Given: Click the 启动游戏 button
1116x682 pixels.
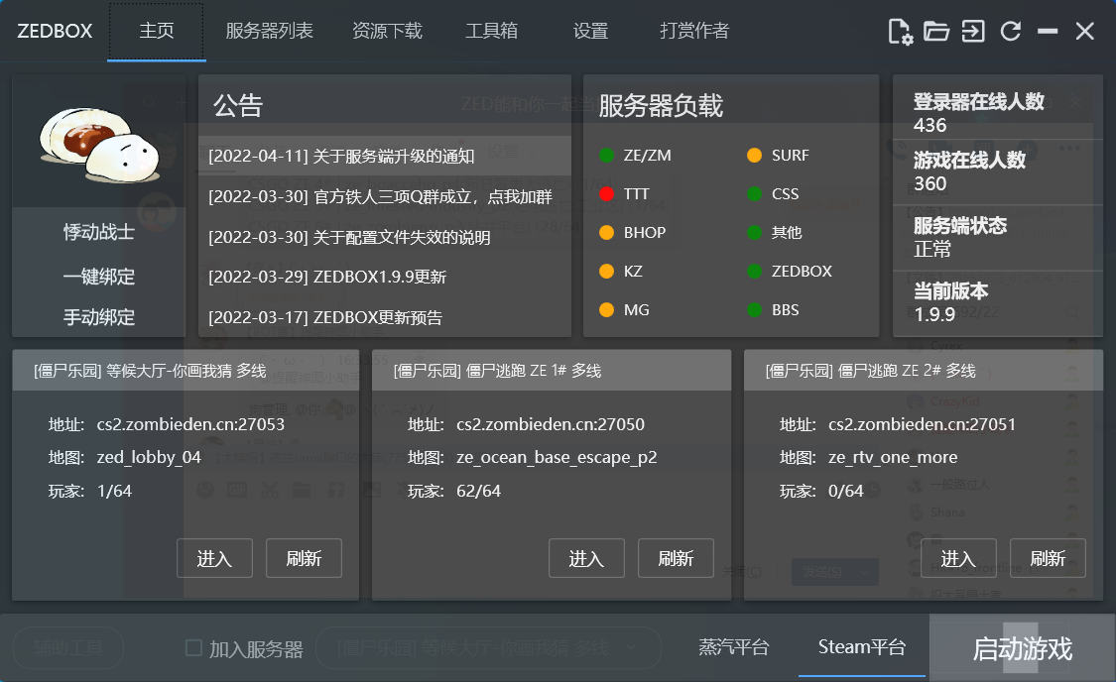Looking at the screenshot, I should pos(1022,647).
